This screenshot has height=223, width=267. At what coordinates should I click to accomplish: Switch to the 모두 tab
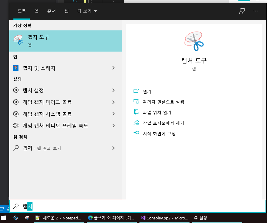[x=22, y=11]
